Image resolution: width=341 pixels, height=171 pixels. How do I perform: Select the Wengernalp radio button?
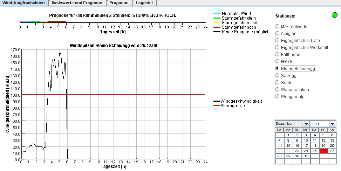278,96
